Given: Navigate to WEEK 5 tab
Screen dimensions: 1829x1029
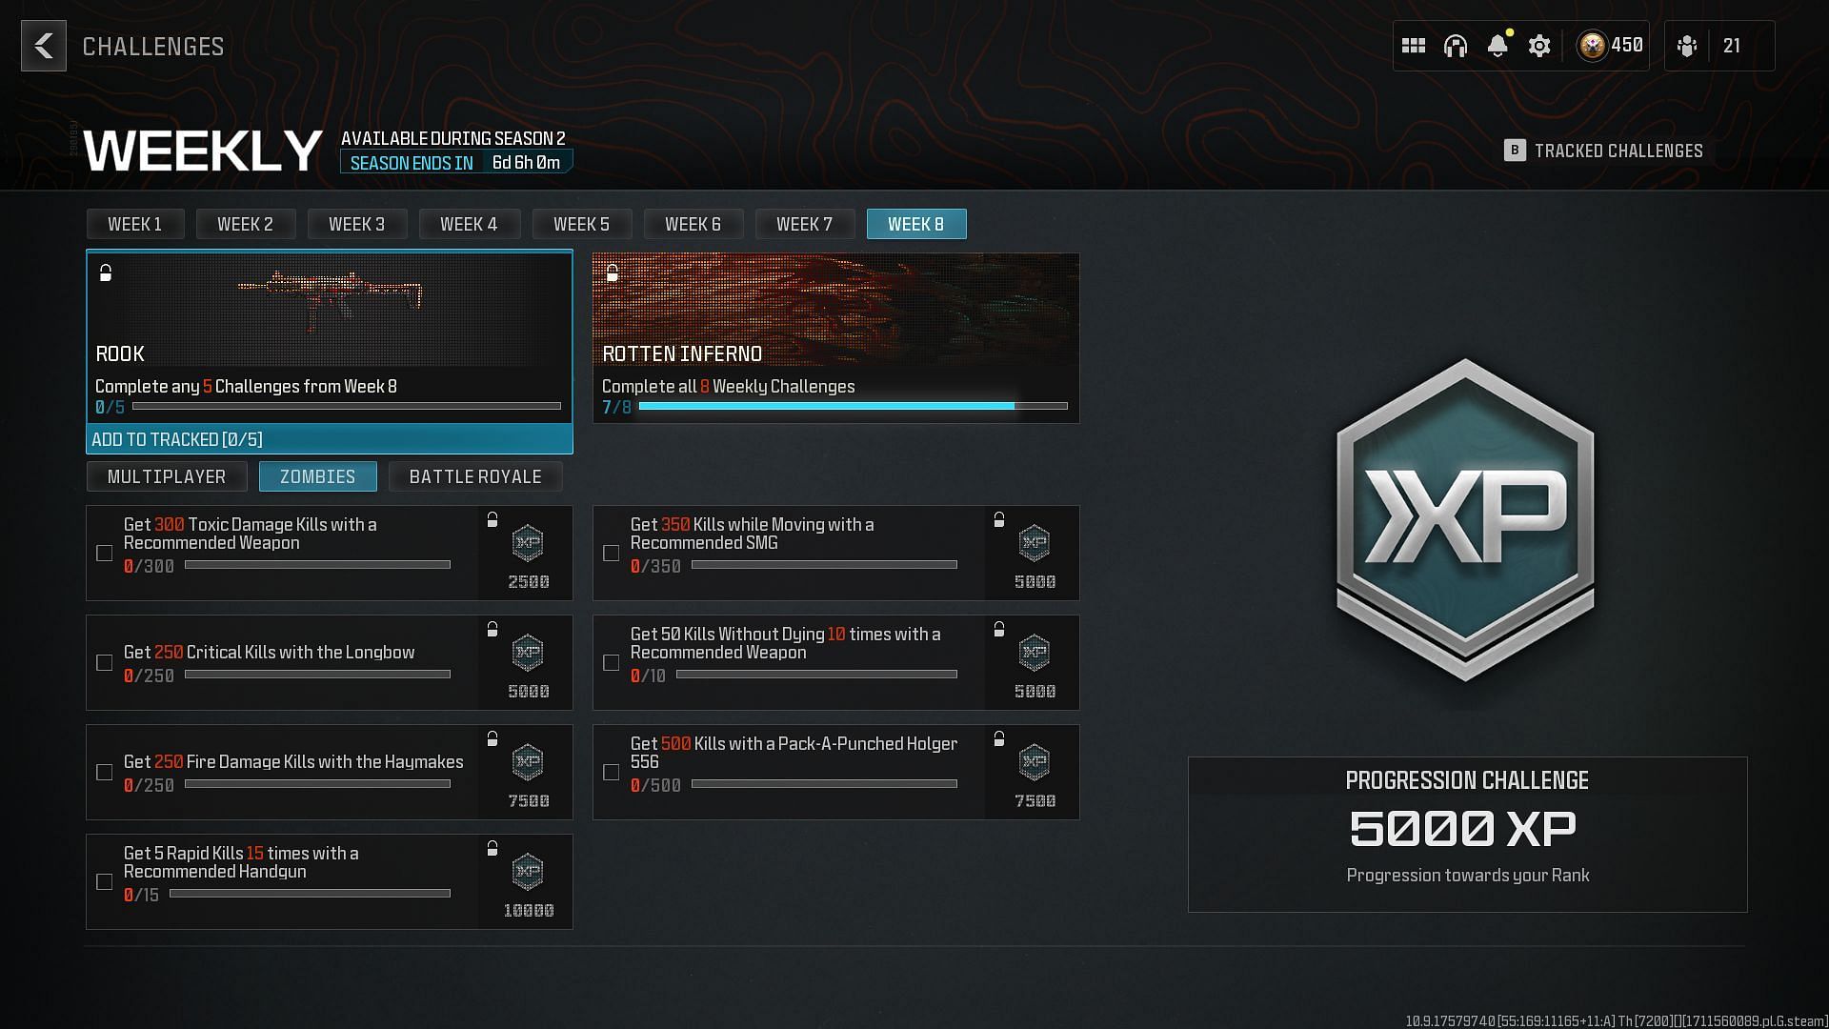Looking at the screenshot, I should click(x=582, y=224).
